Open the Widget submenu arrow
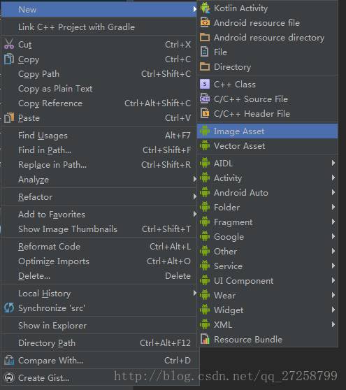This screenshot has width=346, height=390. (x=333, y=310)
